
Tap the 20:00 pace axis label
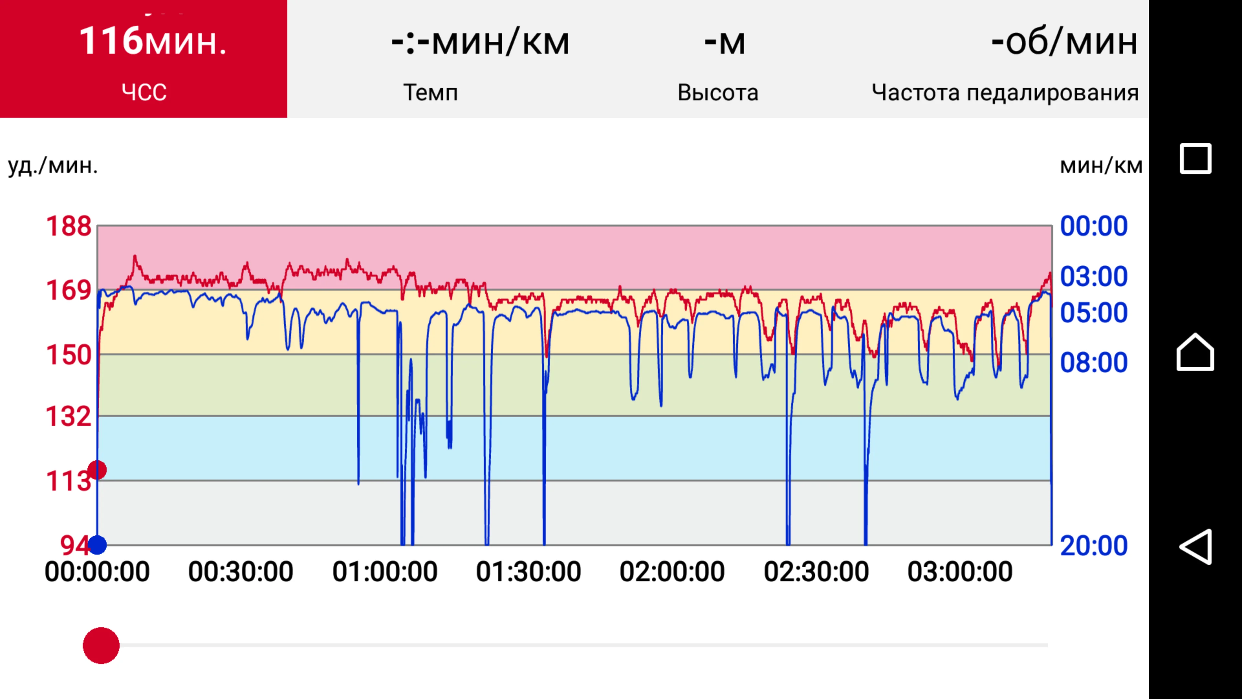tap(1094, 546)
